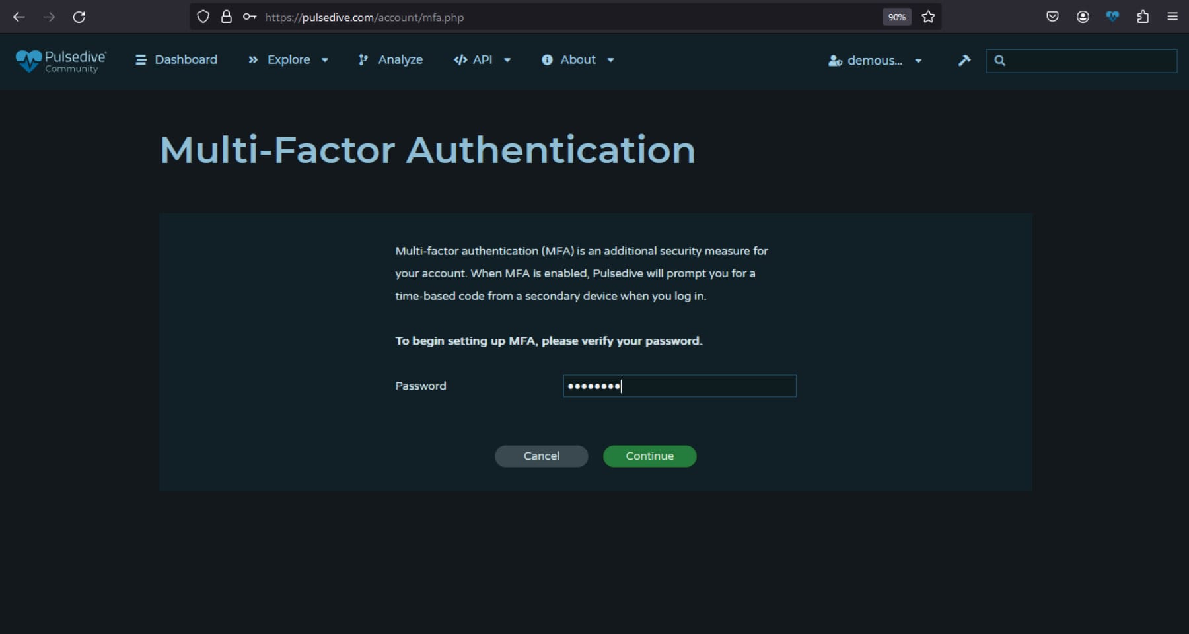The width and height of the screenshot is (1189, 634).
Task: Cancel MFA setup
Action: [x=542, y=456]
